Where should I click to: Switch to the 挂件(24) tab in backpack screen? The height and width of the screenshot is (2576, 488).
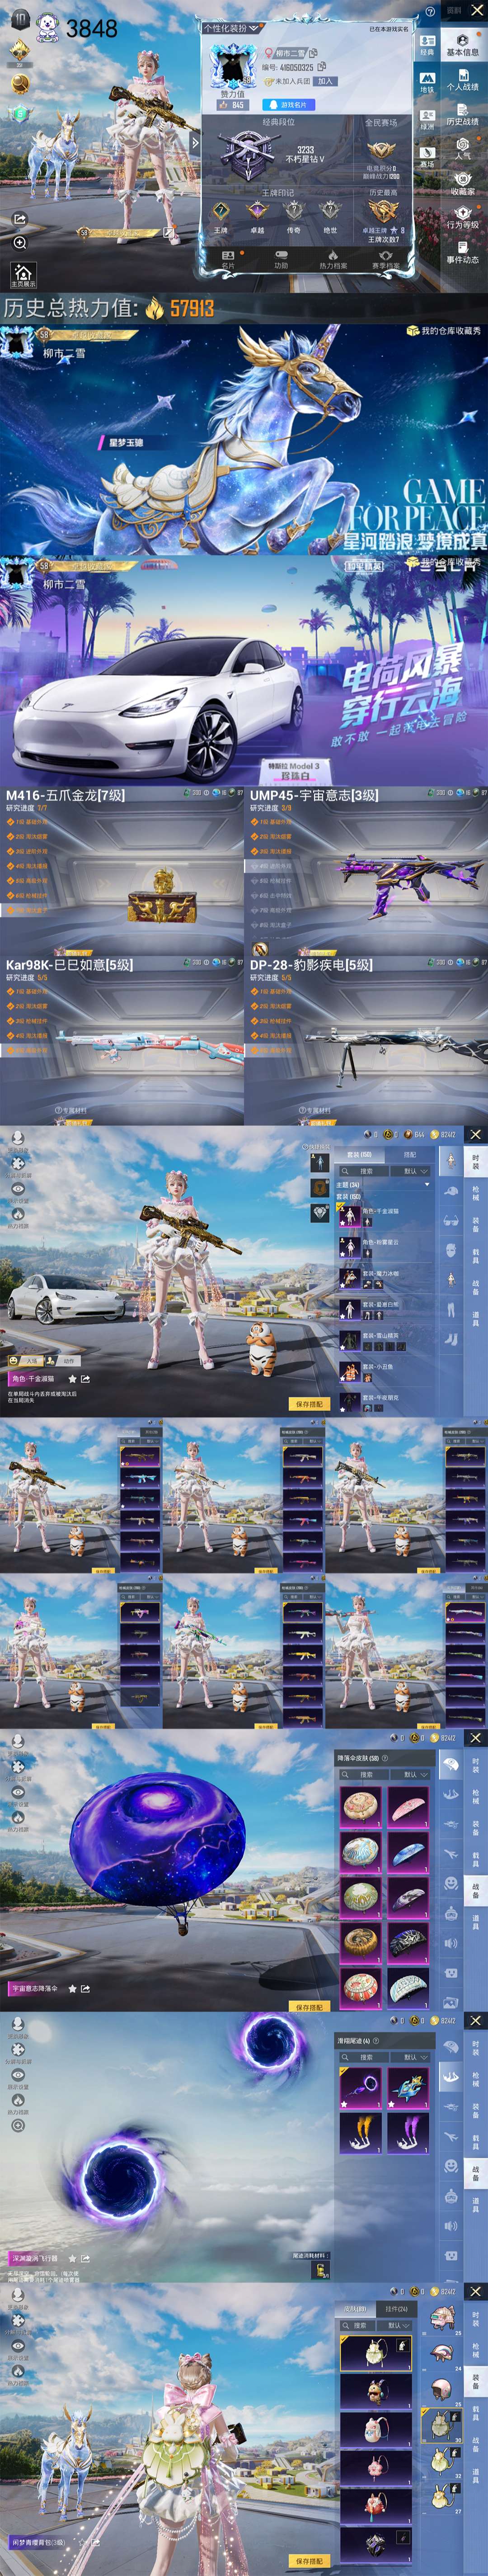tap(396, 2309)
